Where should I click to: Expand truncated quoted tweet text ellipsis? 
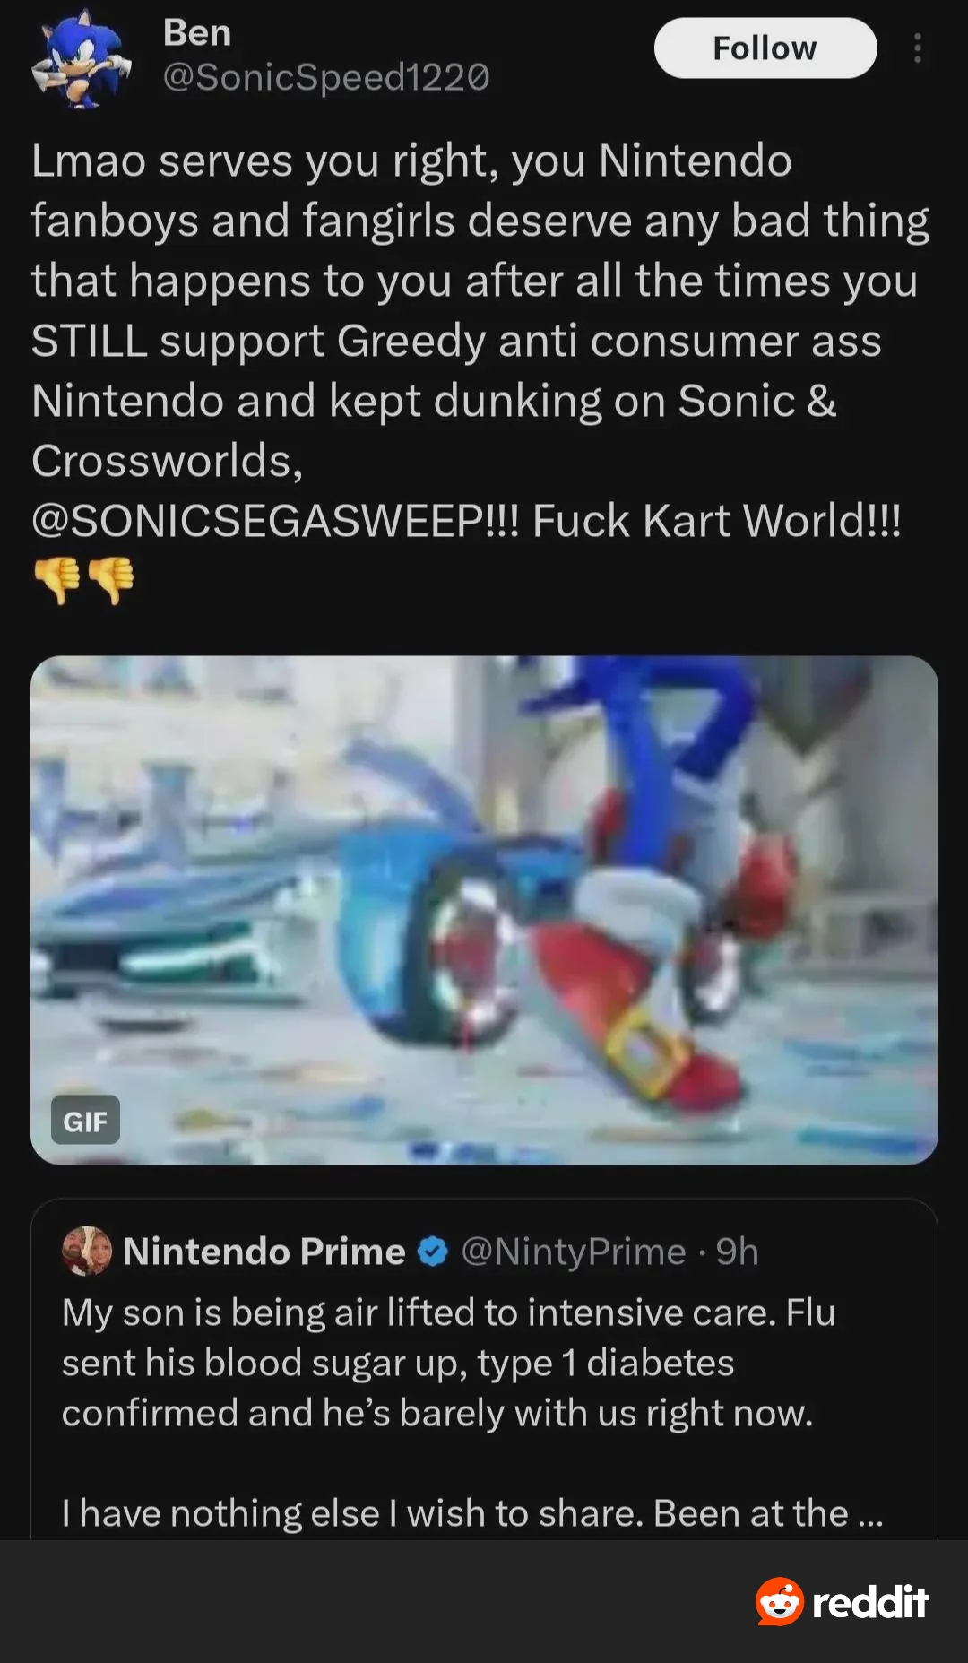click(x=869, y=1514)
